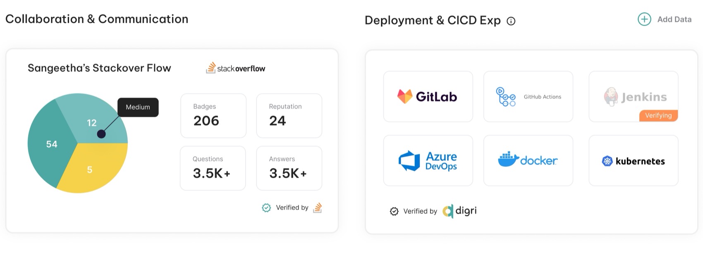This screenshot has width=703, height=259.
Task: Click the Deployment & CICD Exp heading
Action: pos(433,20)
